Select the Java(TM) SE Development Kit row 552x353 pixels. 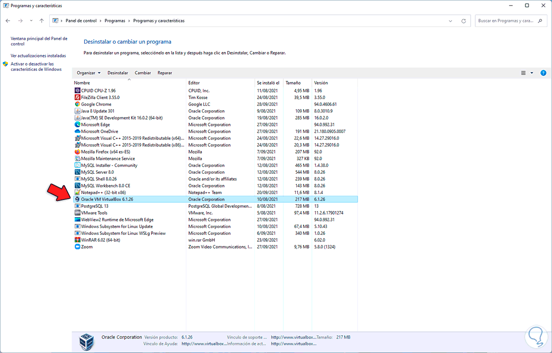[215, 118]
